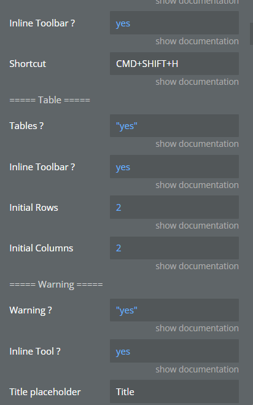Select the Initial Rows value field

click(174, 207)
